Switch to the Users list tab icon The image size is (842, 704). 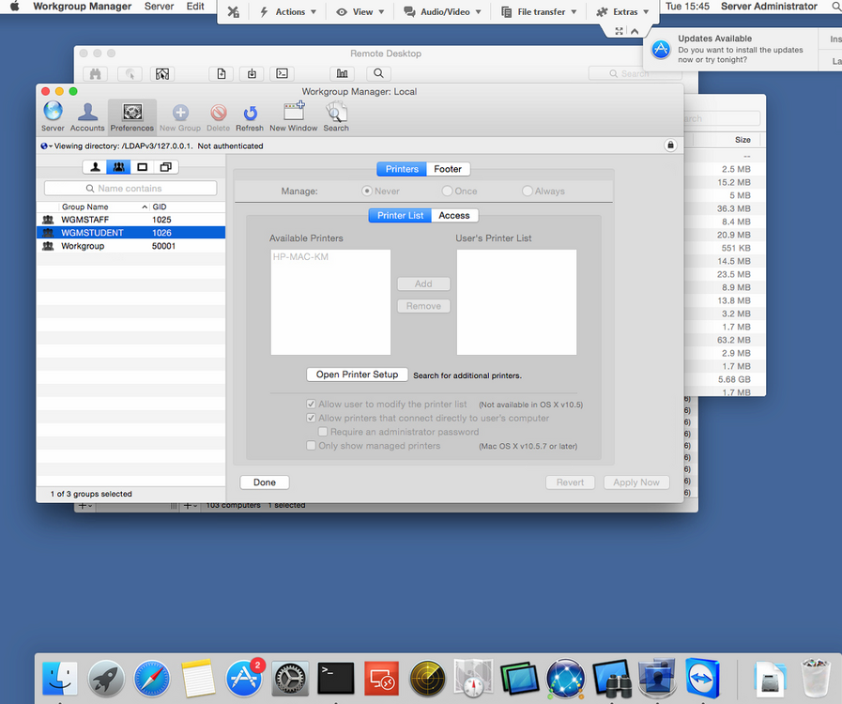[x=95, y=167]
